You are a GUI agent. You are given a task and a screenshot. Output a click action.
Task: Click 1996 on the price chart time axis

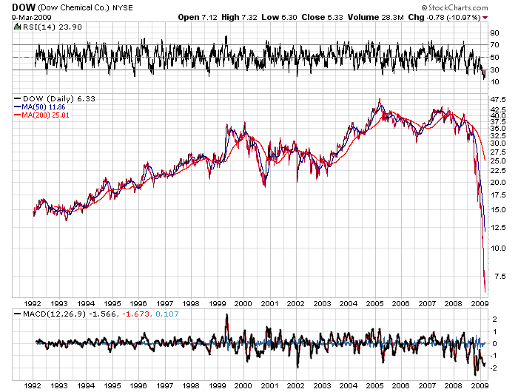coord(138,303)
